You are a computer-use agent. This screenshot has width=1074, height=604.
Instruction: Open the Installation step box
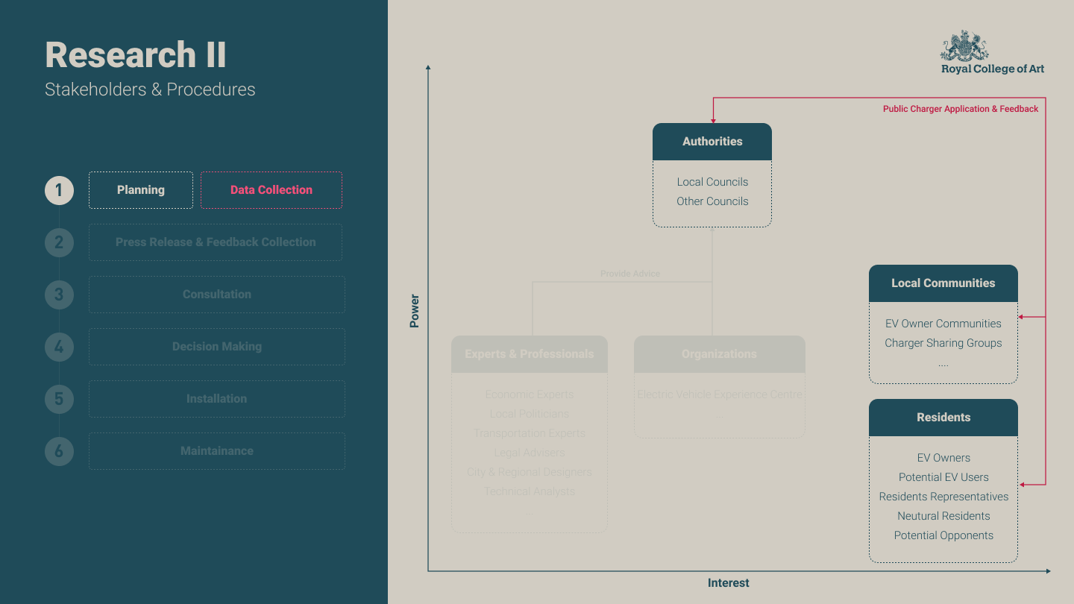tap(217, 399)
